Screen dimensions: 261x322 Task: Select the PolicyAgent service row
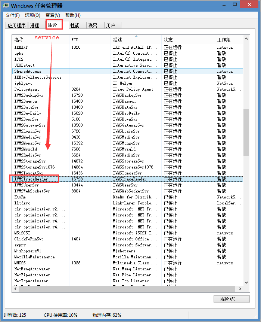point(128,89)
